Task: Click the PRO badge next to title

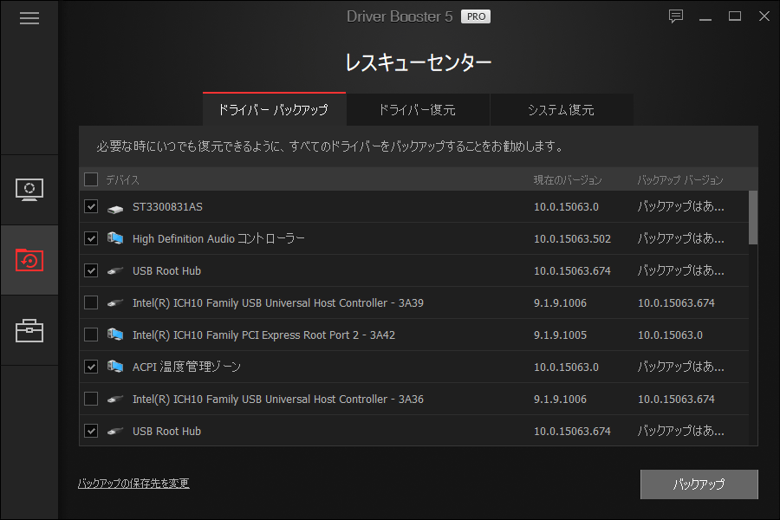Action: (476, 16)
